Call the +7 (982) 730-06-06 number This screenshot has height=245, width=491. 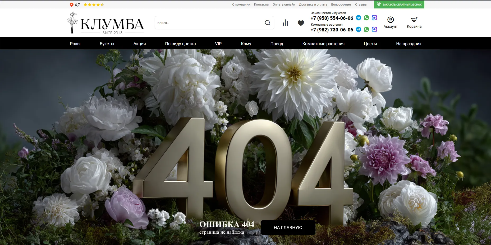click(332, 30)
